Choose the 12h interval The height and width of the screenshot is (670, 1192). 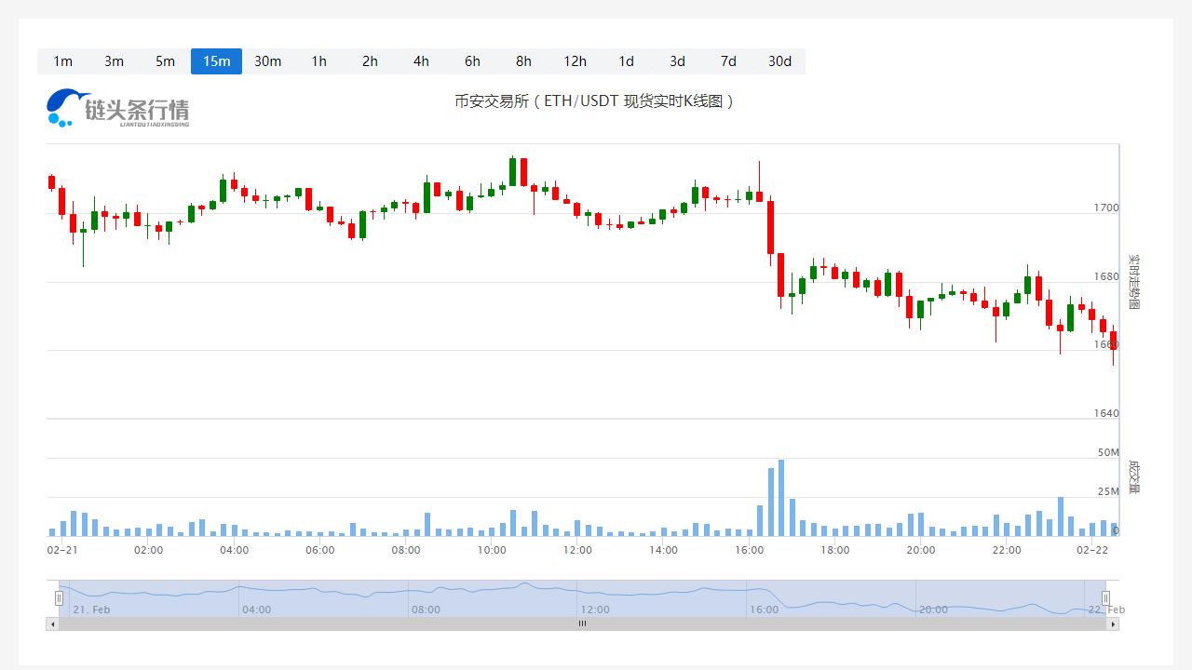(575, 61)
